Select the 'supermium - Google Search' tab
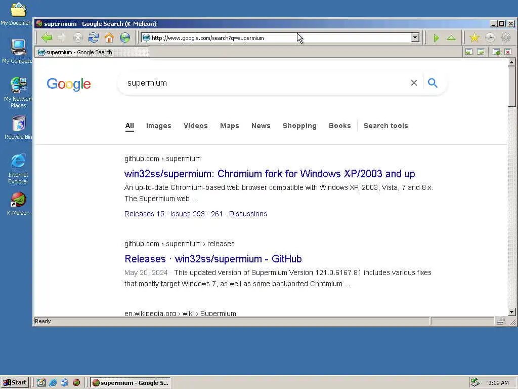The width and height of the screenshot is (518, 389). click(92, 52)
